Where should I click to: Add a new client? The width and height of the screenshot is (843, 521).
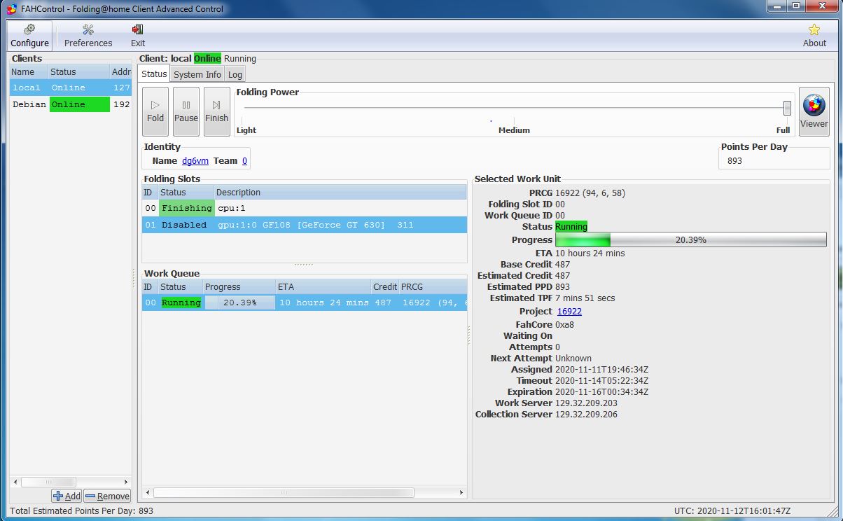(67, 496)
